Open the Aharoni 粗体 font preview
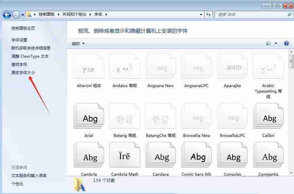Image resolution: width=294 pixels, height=194 pixels. click(88, 67)
